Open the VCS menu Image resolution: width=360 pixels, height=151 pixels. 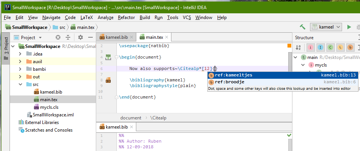tap(187, 17)
